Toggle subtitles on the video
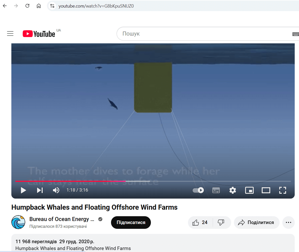The image size is (299, 252). tap(216, 190)
